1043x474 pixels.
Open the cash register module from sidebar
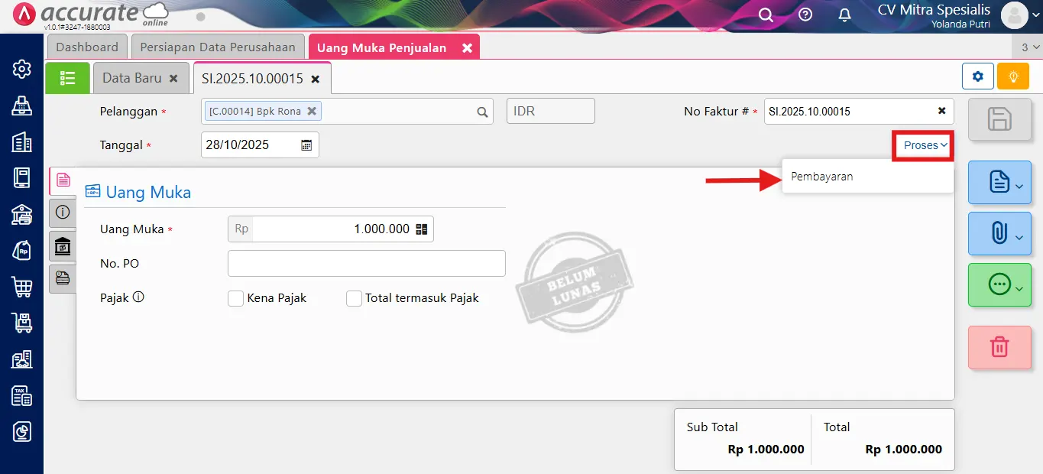coord(21,105)
